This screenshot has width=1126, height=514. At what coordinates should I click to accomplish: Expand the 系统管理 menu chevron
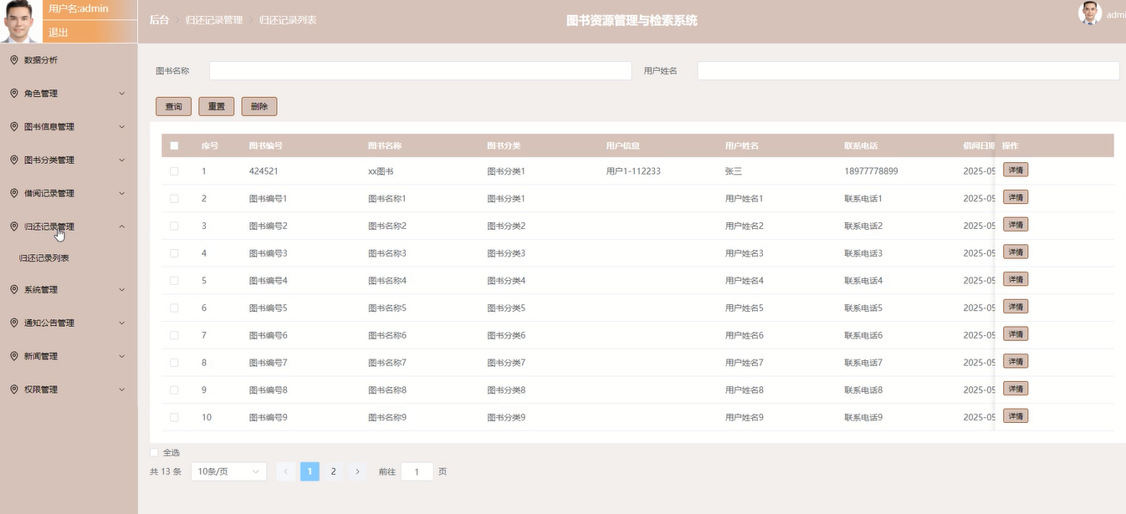[x=122, y=289]
